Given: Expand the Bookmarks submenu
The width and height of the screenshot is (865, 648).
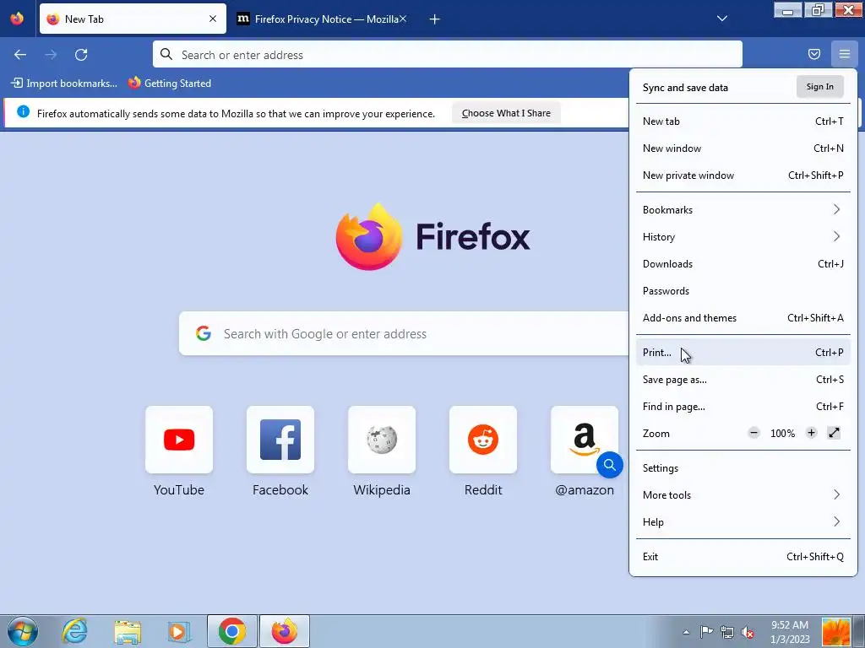Looking at the screenshot, I should 743,210.
